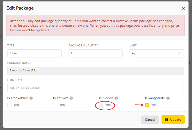Click the Type field containing Case
Screen dimensions: 192x130
pyautogui.click(x=34, y=53)
